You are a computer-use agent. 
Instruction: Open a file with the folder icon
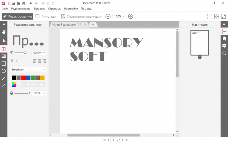(x=14, y=3)
